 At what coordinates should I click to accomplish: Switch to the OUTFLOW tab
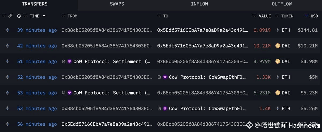coord(281,4)
